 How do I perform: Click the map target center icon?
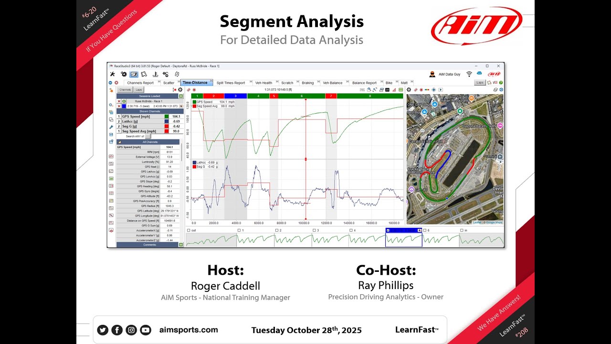434,90
